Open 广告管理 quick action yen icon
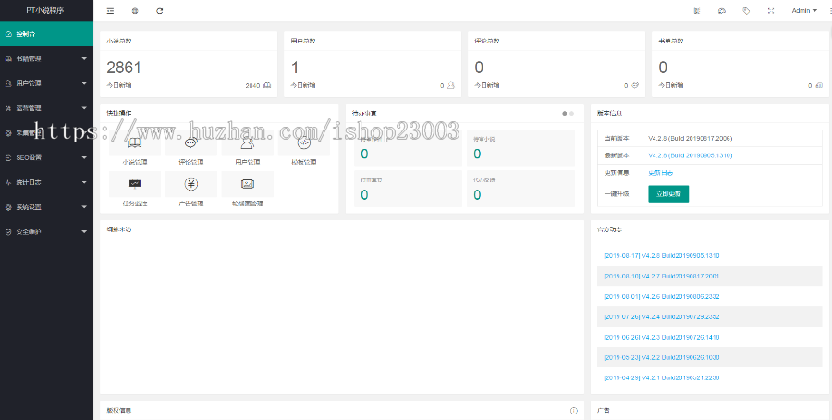The height and width of the screenshot is (420, 832). [191, 184]
